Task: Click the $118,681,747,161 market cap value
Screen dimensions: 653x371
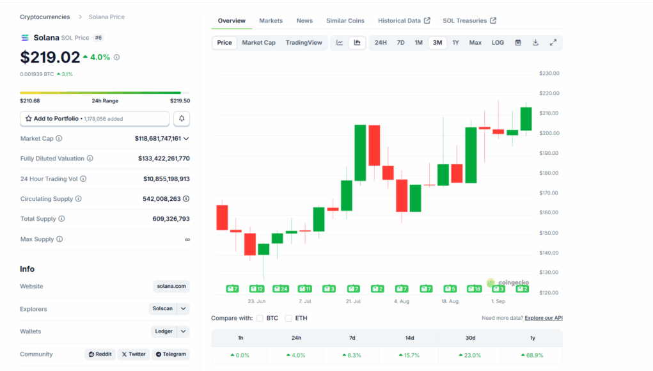Action: tap(158, 139)
